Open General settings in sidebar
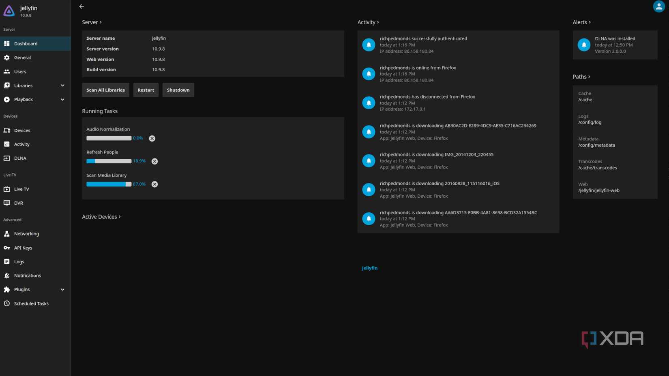The height and width of the screenshot is (376, 669). [35, 58]
